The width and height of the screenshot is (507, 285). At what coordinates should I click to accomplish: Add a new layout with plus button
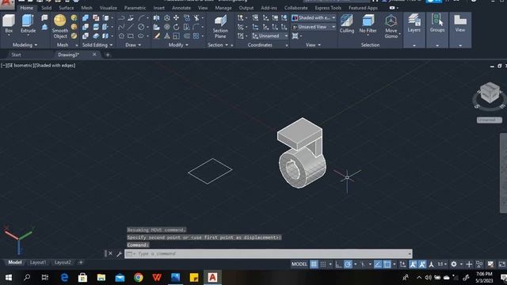pyautogui.click(x=81, y=262)
